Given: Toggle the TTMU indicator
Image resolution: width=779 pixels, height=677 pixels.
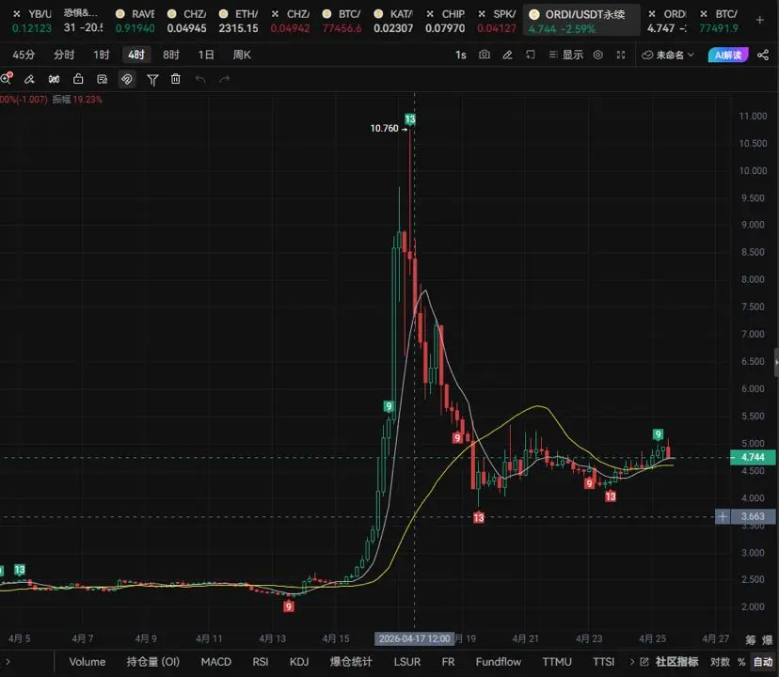Looking at the screenshot, I should (557, 662).
